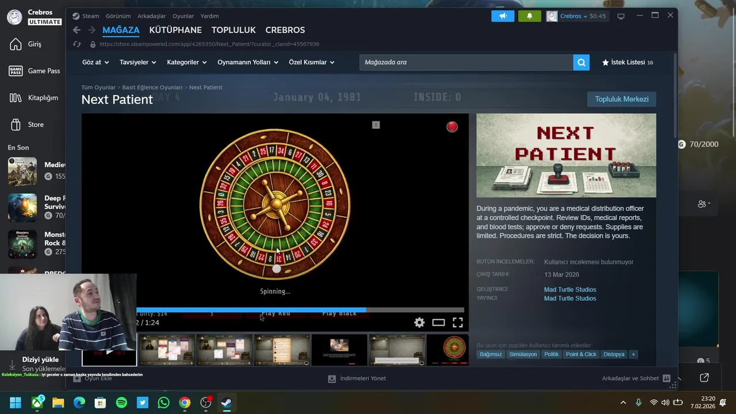Open İndirmeleri Yönet downloads
The height and width of the screenshot is (414, 736).
point(357,378)
